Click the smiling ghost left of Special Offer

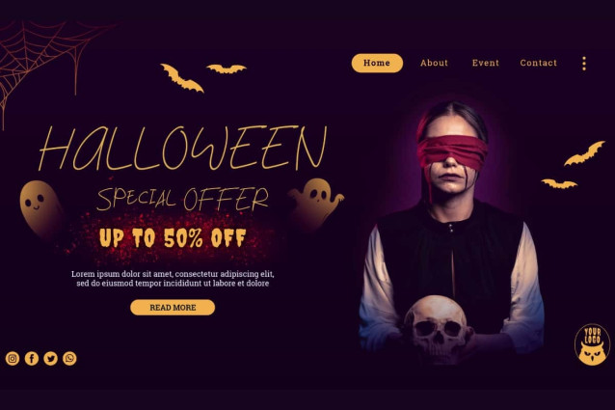(x=40, y=208)
